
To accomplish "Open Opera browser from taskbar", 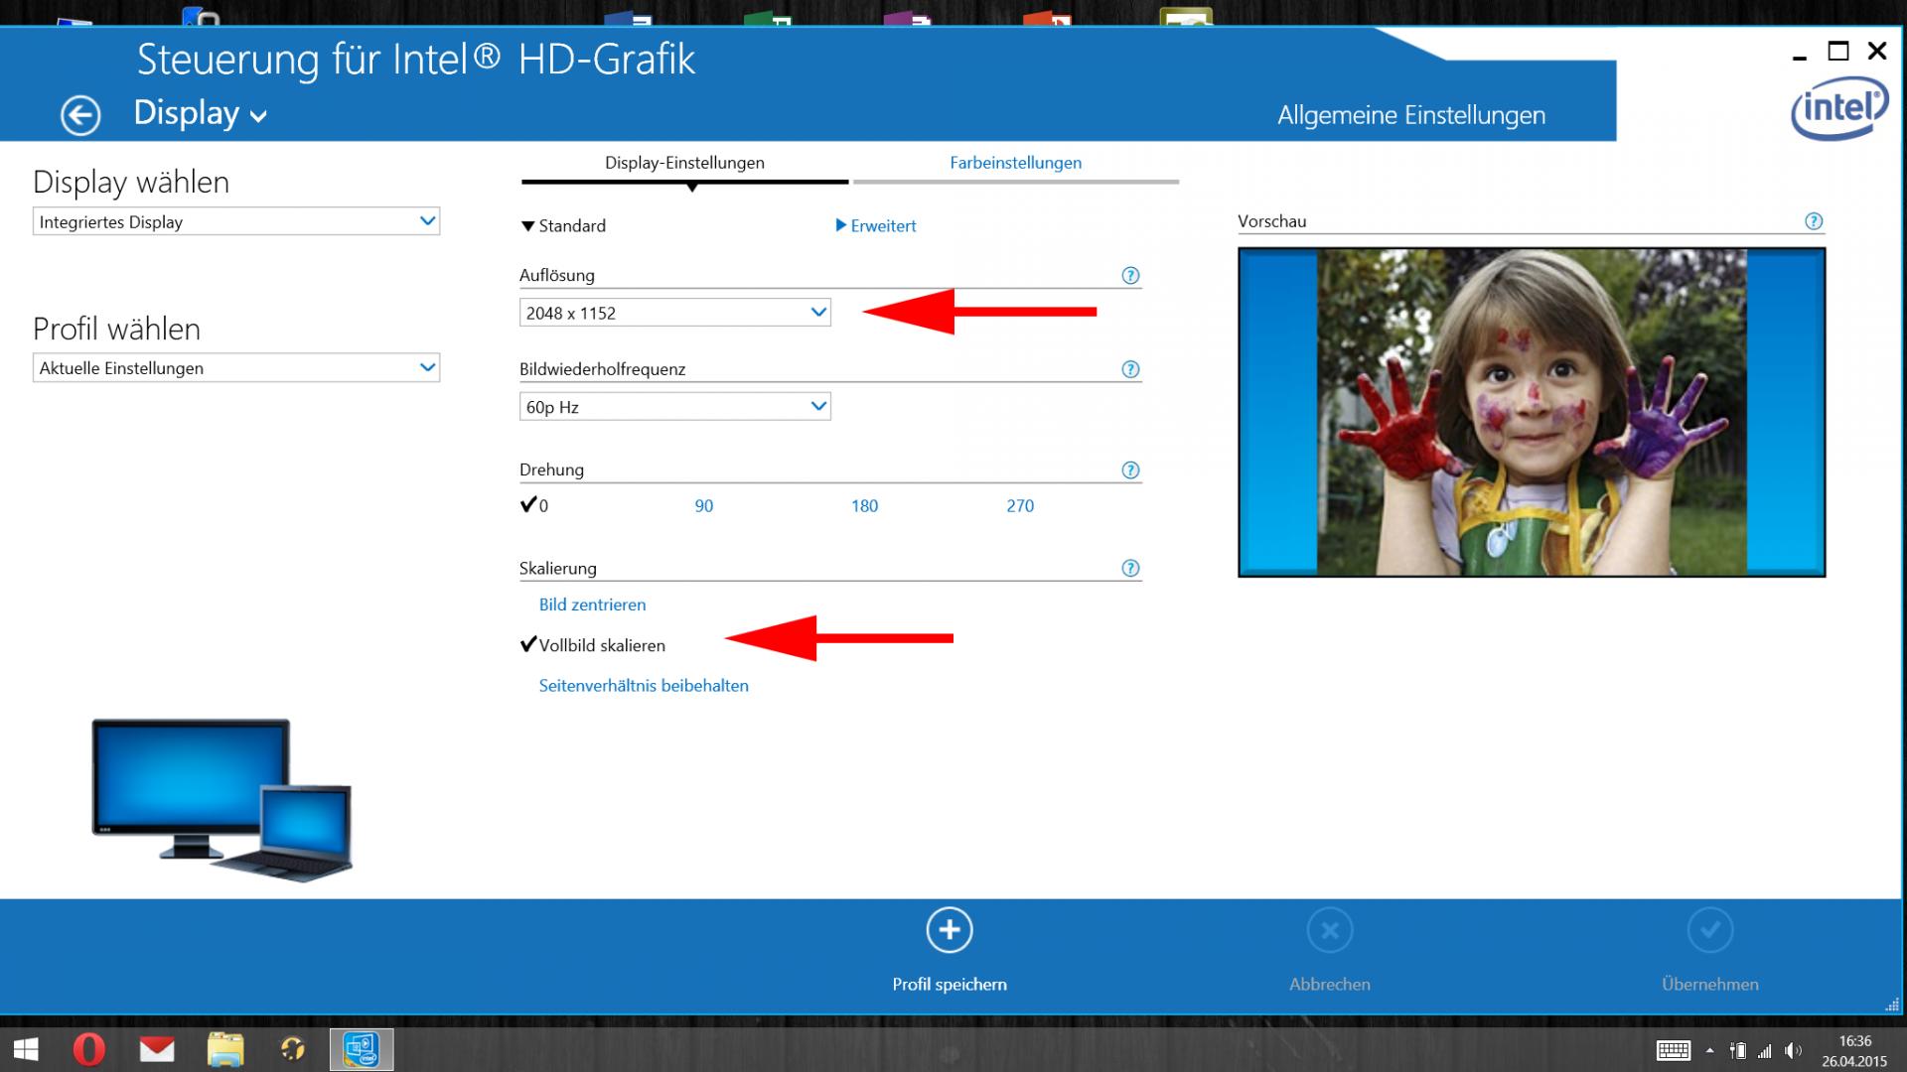I will [x=88, y=1049].
